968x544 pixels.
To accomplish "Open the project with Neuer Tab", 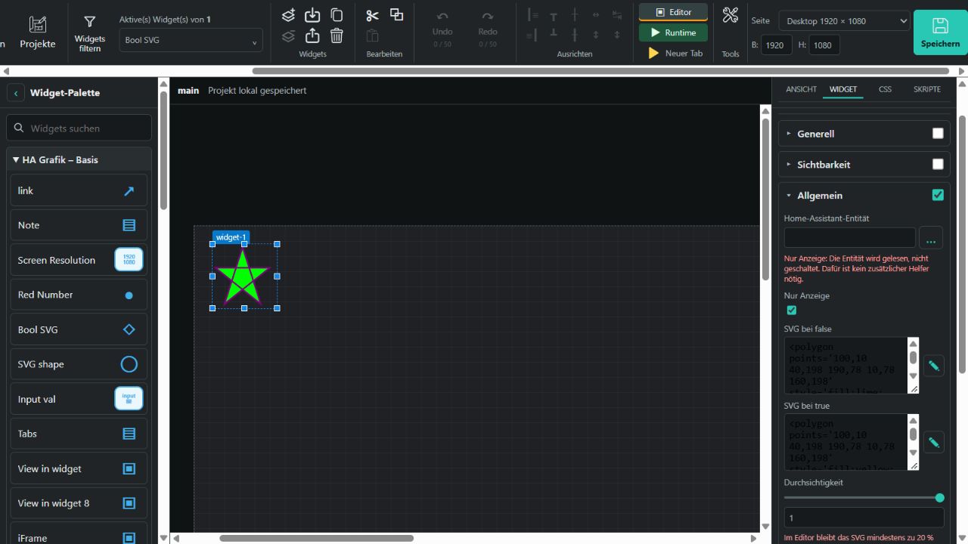I will [673, 53].
